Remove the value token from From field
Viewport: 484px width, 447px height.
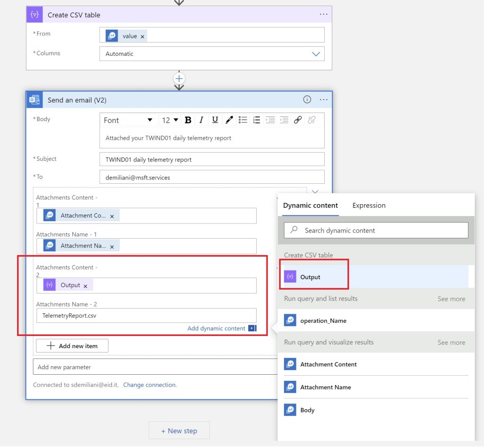click(142, 36)
